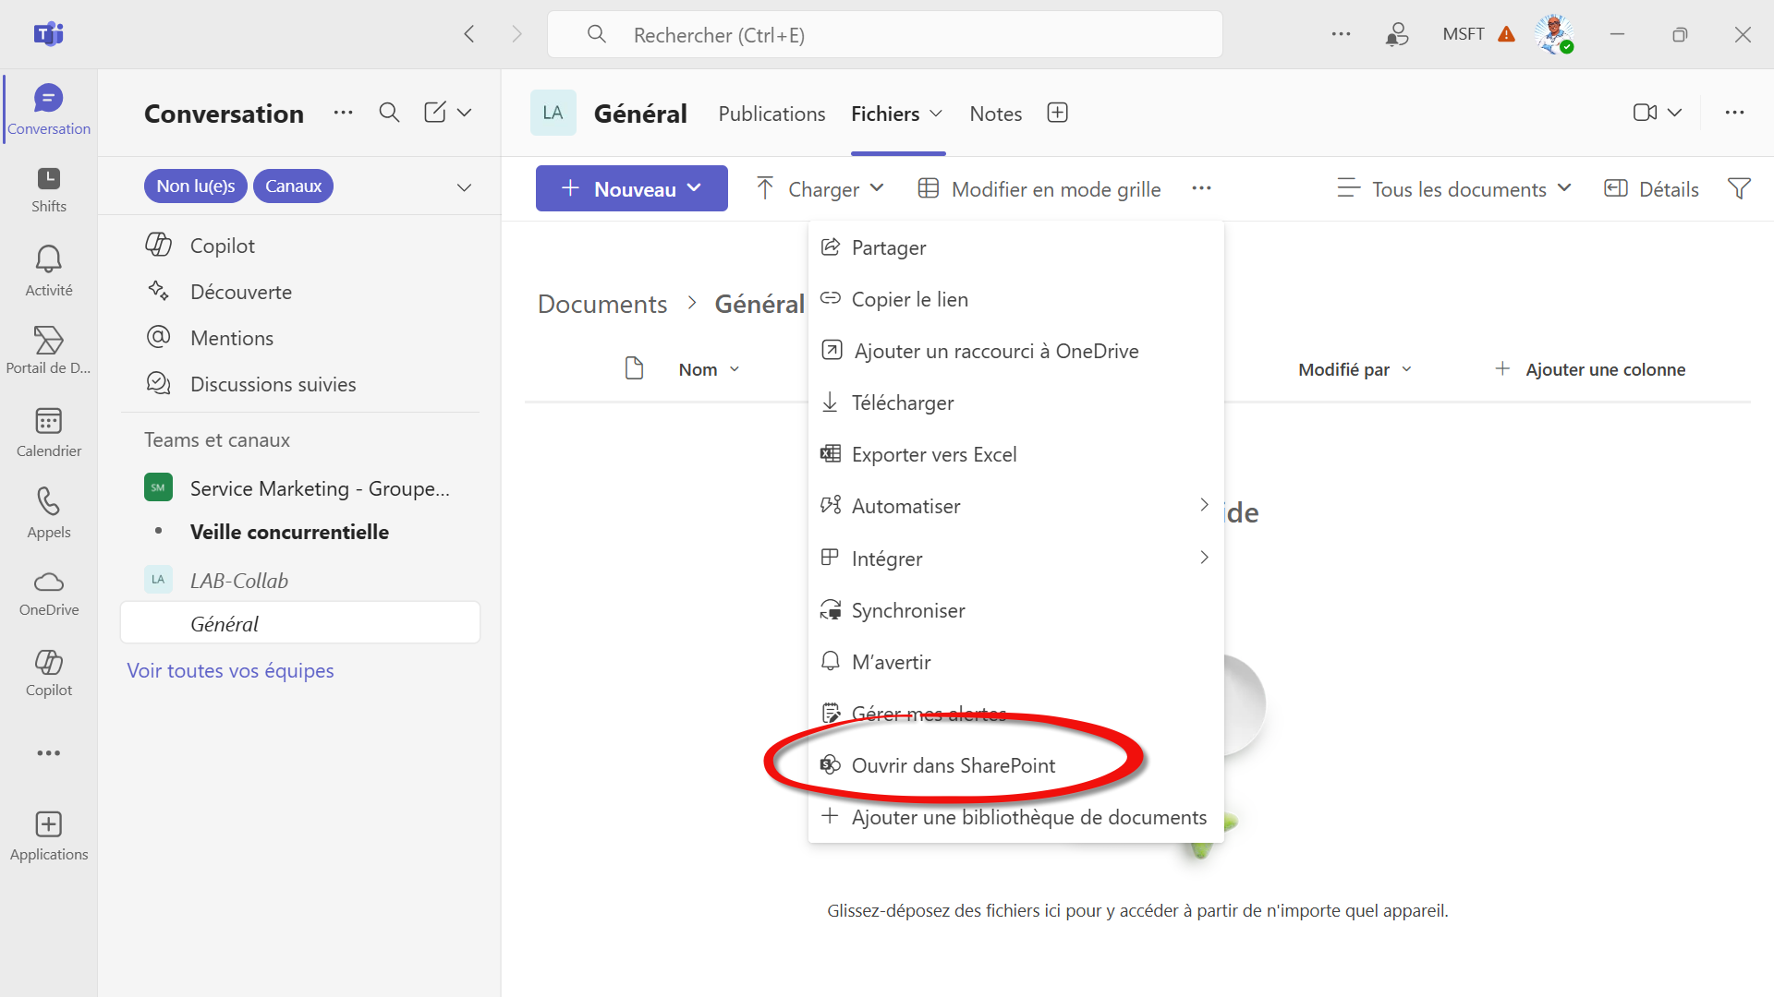Screen dimensions: 1774x997
Task: Open Calendrier from the app bar
Action: tap(48, 432)
